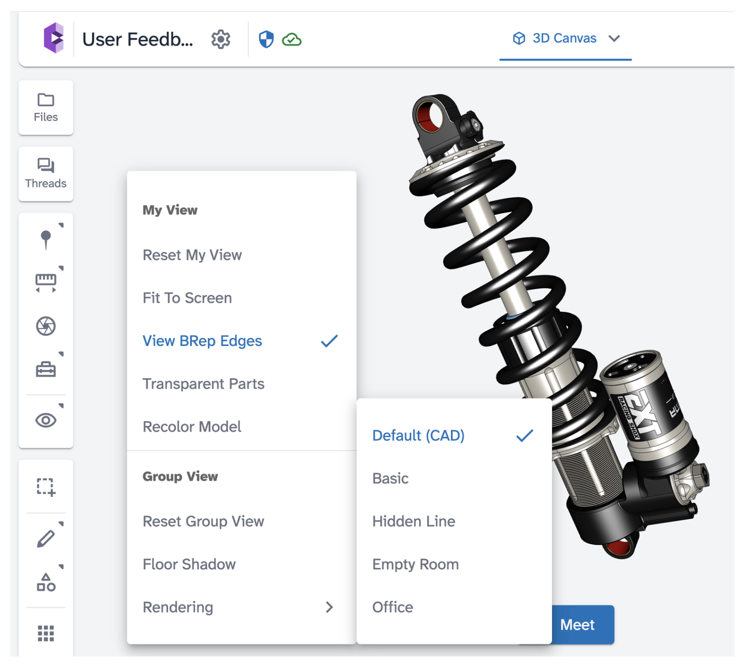
Task: Open the 3D Canvas dropdown
Action: click(x=566, y=38)
